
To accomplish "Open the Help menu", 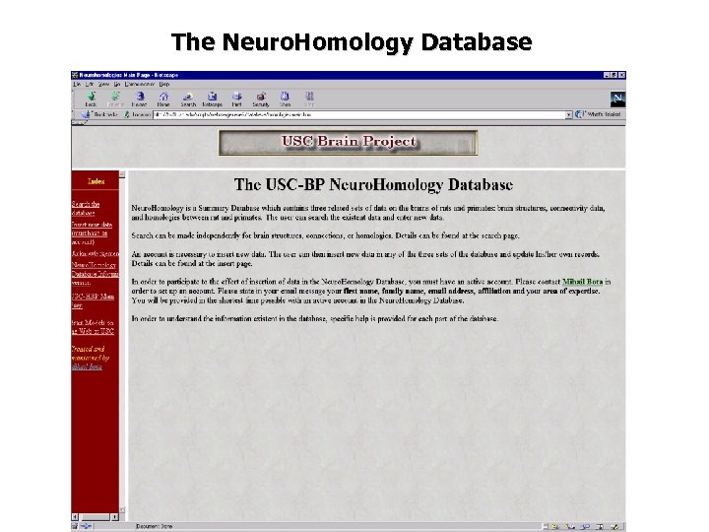I will pyautogui.click(x=164, y=84).
